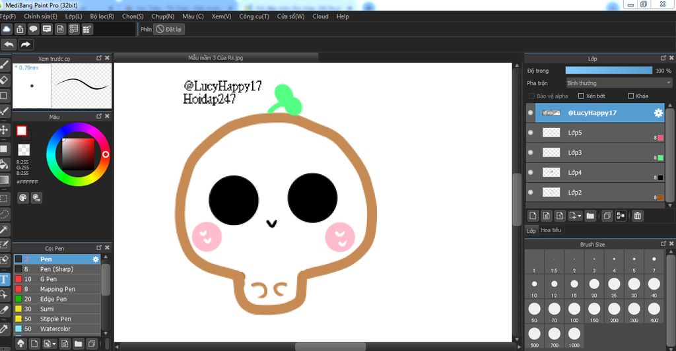Open the Lớp(L) menu

tap(74, 16)
